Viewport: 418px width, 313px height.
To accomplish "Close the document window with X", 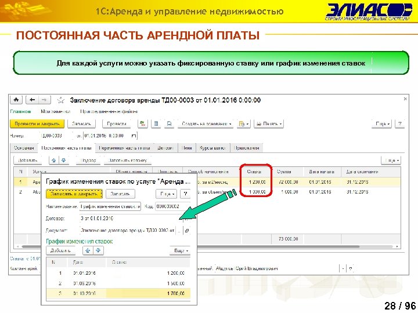I will (x=405, y=99).
